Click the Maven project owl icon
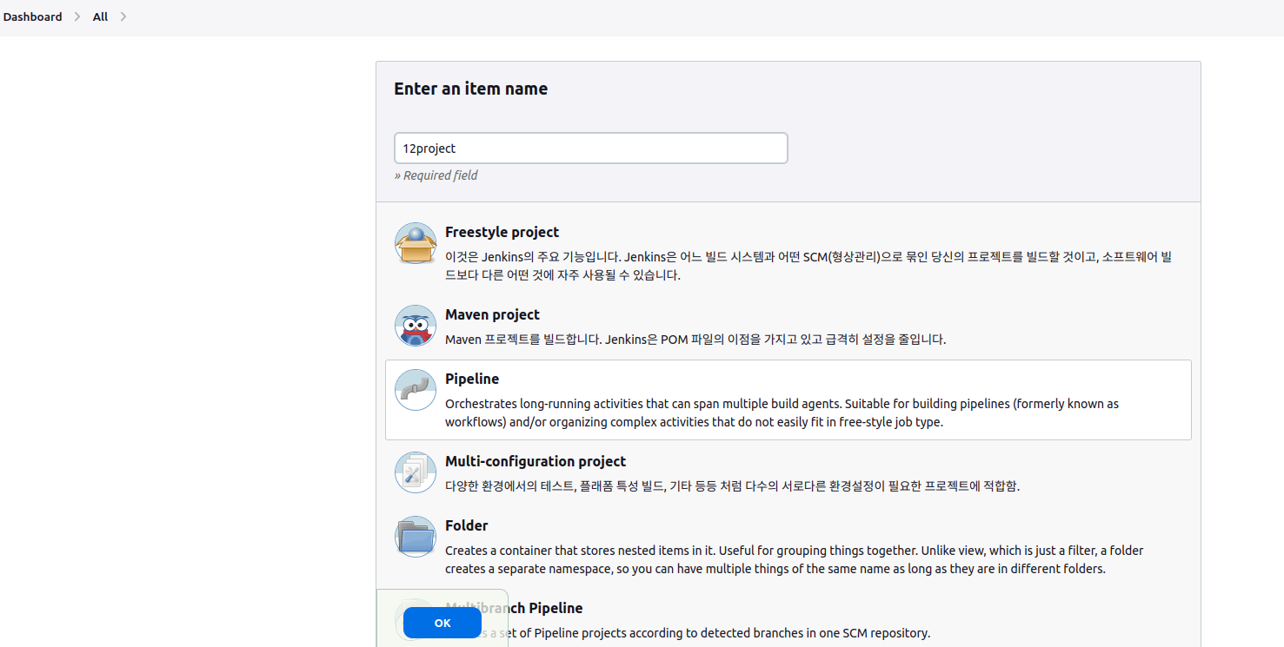Viewport: 1284px width, 647px height. coord(416,326)
